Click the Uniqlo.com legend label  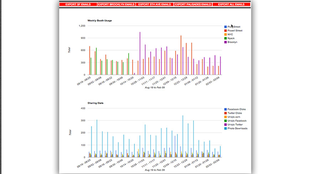tap(234, 117)
